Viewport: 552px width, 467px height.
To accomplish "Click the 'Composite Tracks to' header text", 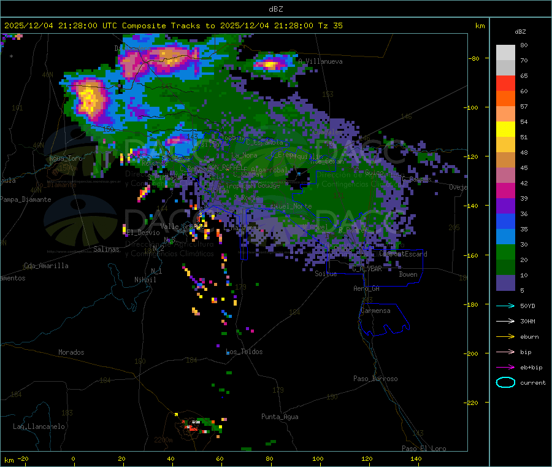I will [168, 26].
